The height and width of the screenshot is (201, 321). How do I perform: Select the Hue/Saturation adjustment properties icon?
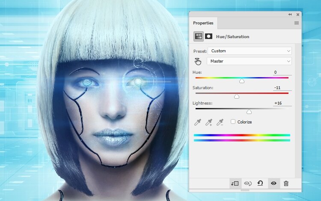(198, 36)
